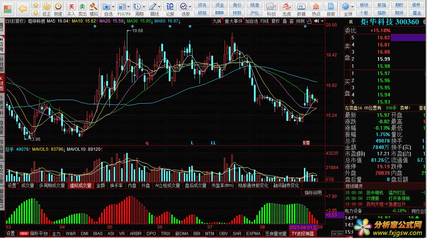Image resolution: width=428 pixels, height=239 pixels.
Task: Expand dropdown next to 画线 icon
Action: coord(159,6)
